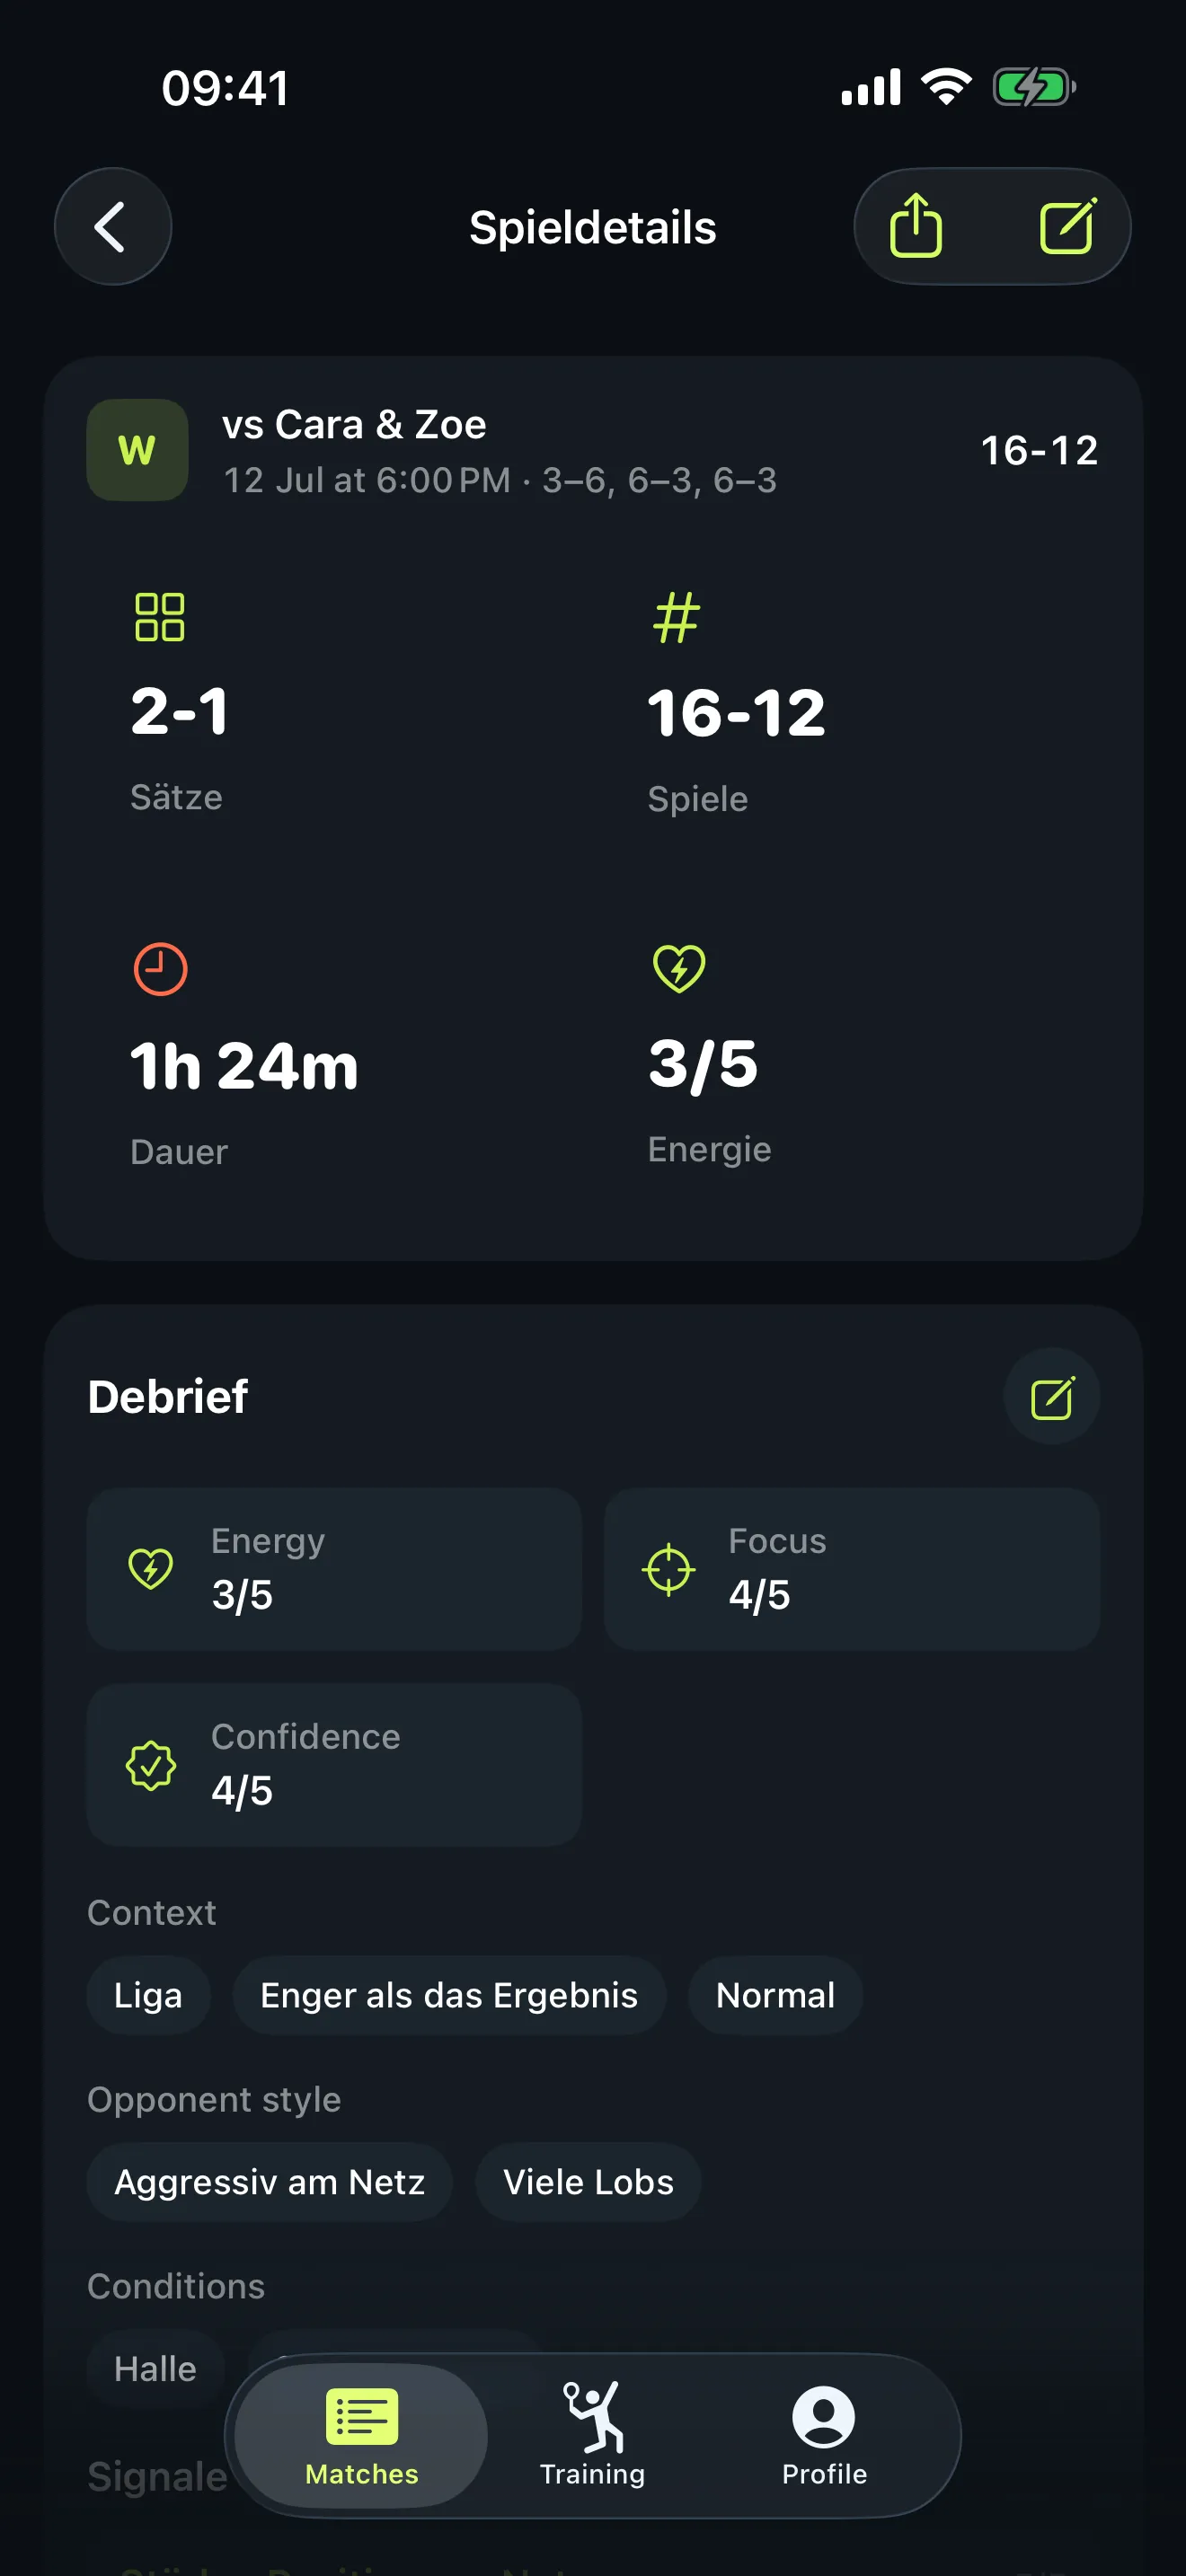Tap the green W win badge
Viewport: 1186px width, 2576px height.
[137, 450]
